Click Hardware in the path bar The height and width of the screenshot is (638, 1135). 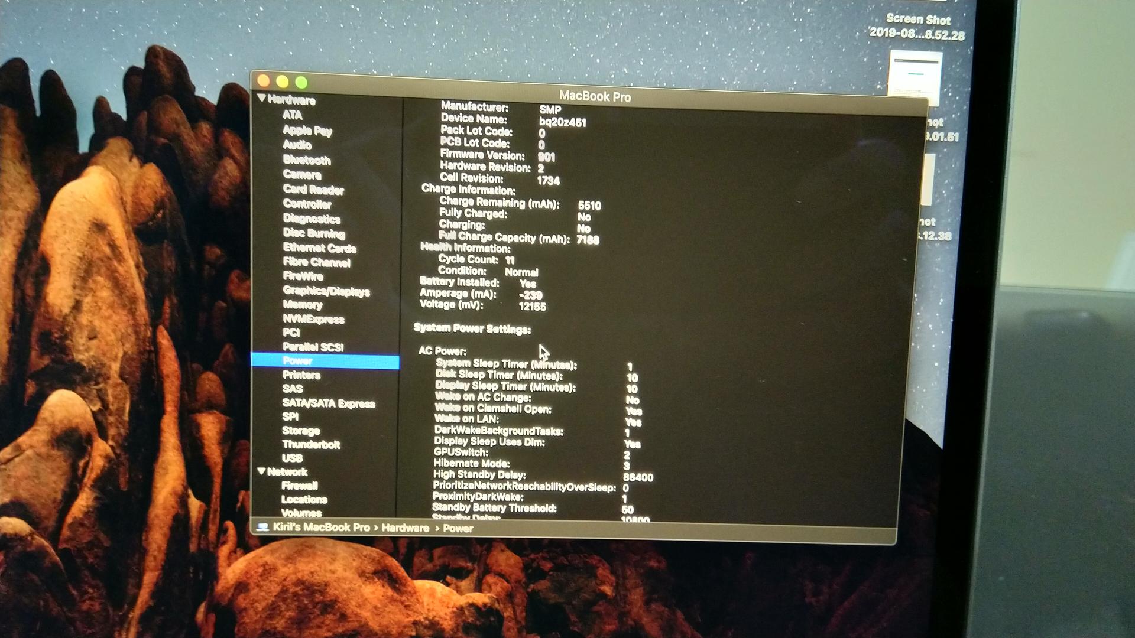[405, 528]
